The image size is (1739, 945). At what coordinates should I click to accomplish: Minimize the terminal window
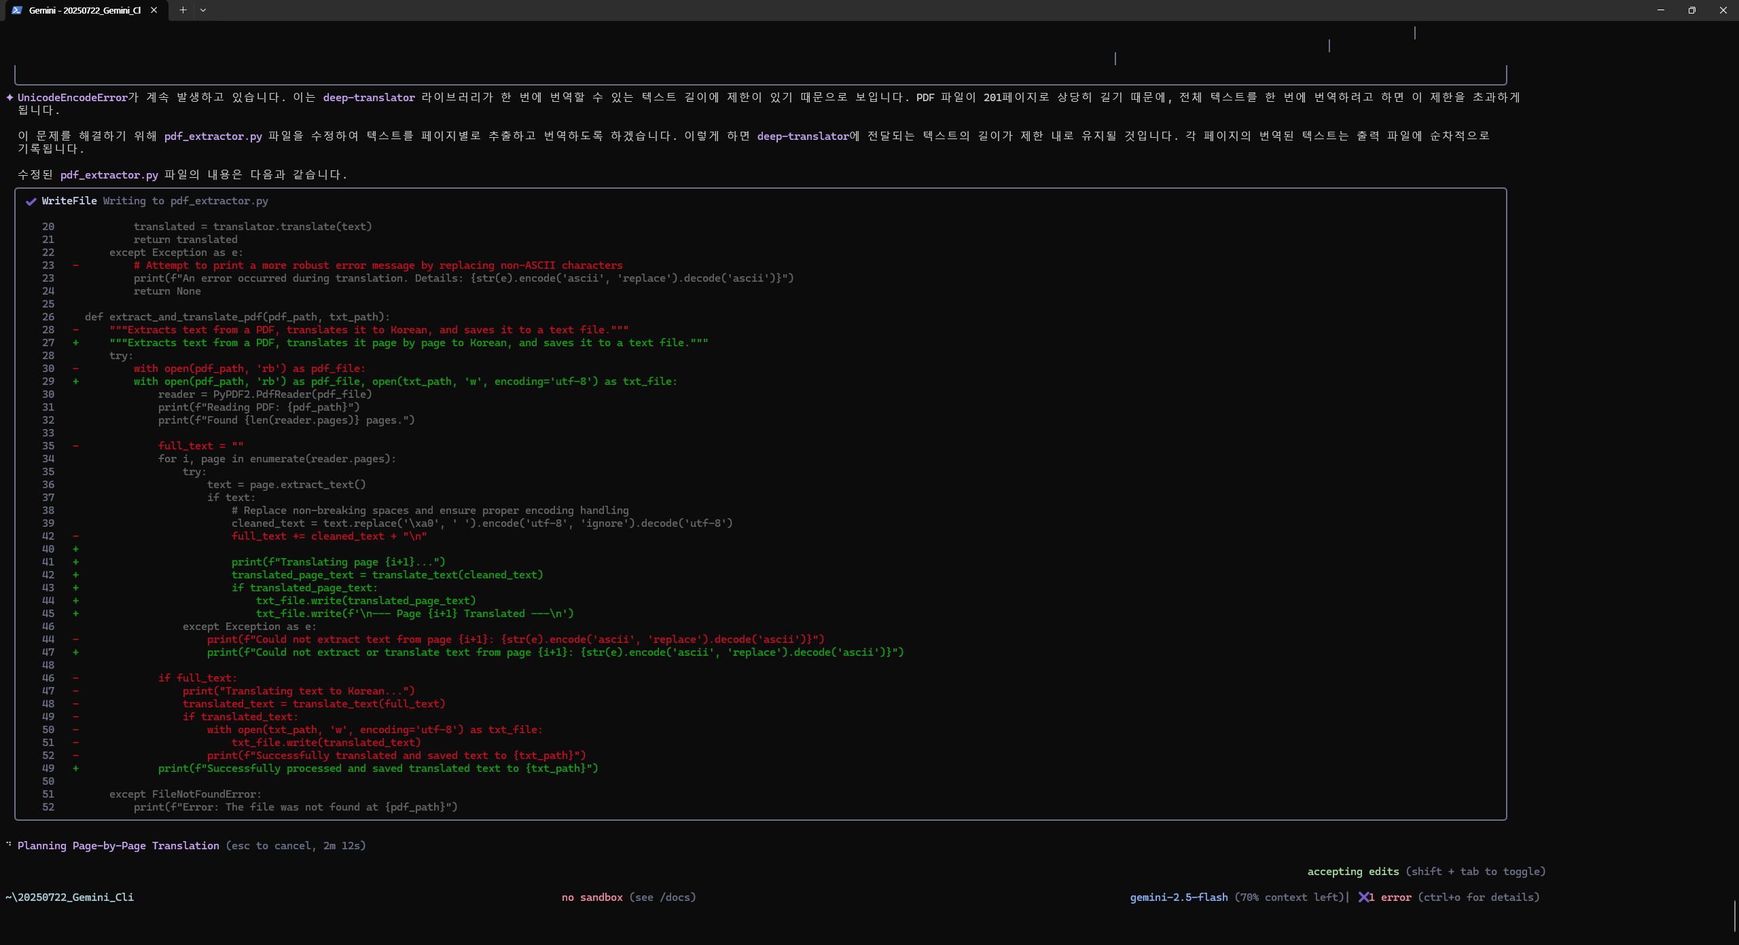[1661, 10]
